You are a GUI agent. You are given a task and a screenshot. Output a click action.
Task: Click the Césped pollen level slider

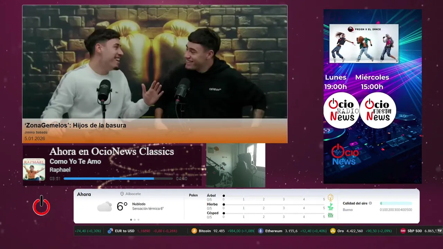click(274, 213)
